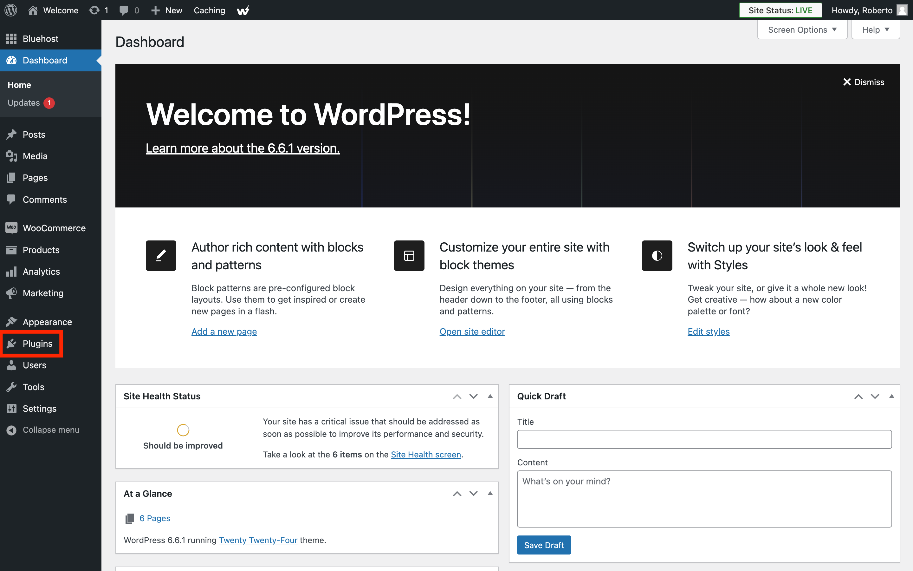Click the Plugins plug icon
Screen dimensions: 913x571
tap(11, 343)
